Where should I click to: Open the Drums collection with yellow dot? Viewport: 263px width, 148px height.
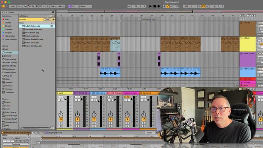click(x=8, y=26)
